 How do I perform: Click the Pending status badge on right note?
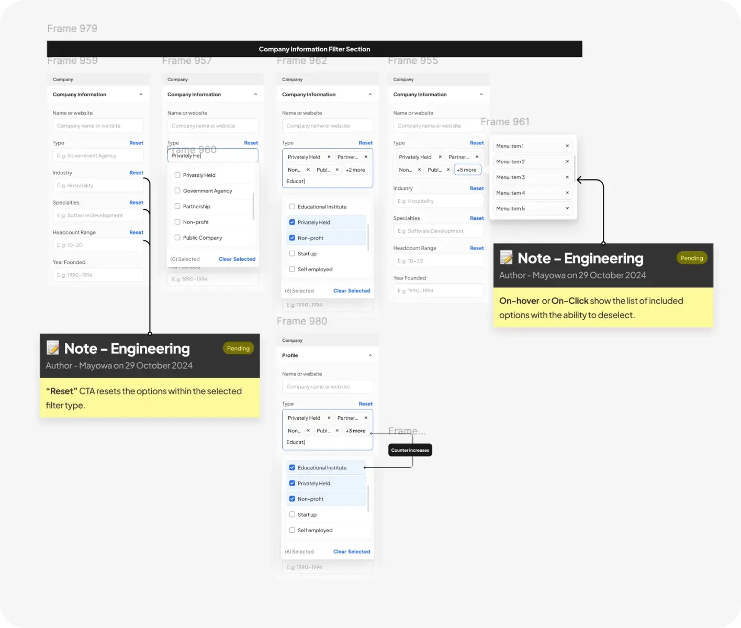[692, 258]
